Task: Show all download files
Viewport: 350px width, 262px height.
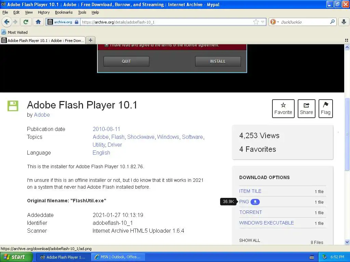Action: [x=250, y=241]
